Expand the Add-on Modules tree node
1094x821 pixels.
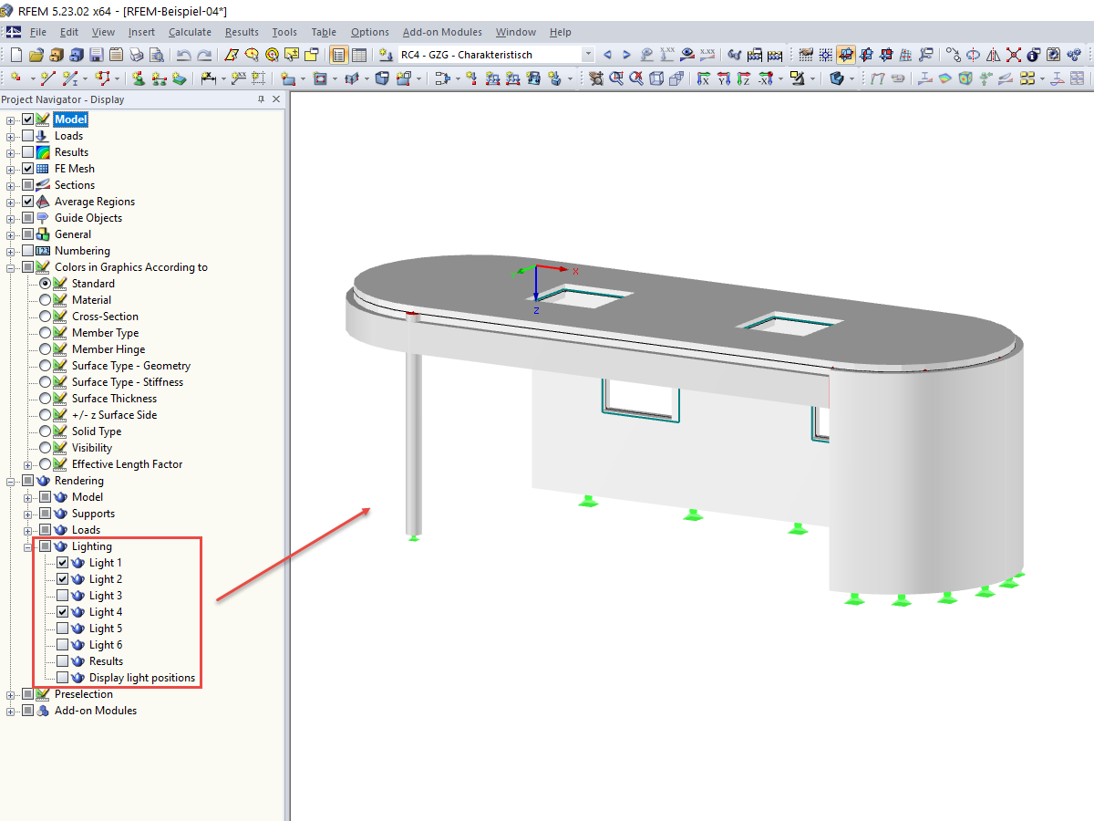tap(11, 711)
